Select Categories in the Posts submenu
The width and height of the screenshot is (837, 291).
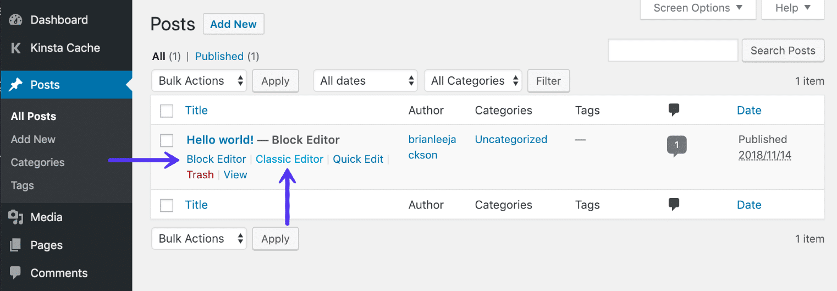[37, 162]
